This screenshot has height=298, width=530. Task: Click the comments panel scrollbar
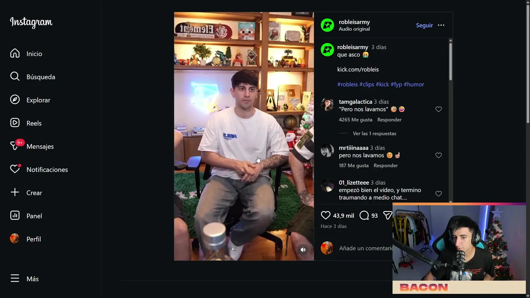(x=450, y=62)
